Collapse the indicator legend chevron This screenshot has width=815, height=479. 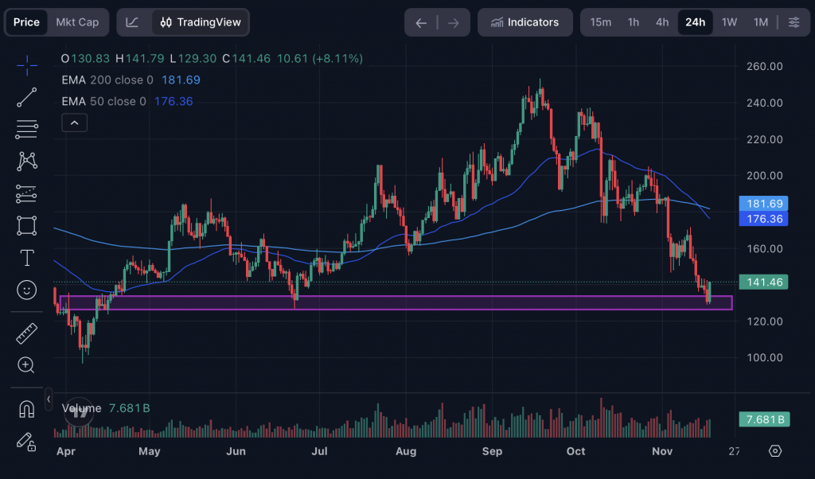click(x=74, y=123)
